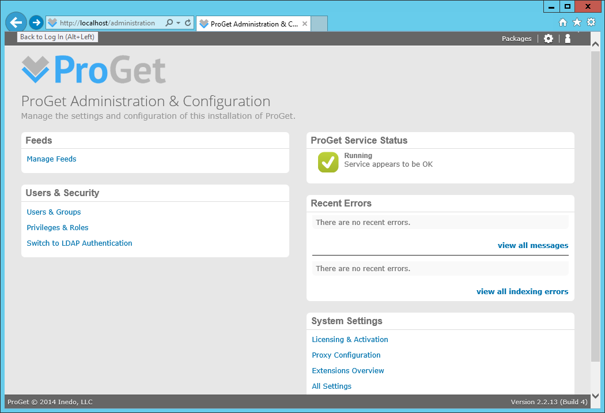Image resolution: width=605 pixels, height=413 pixels.
Task: Close the ProGet Administration tab
Action: [x=305, y=24]
